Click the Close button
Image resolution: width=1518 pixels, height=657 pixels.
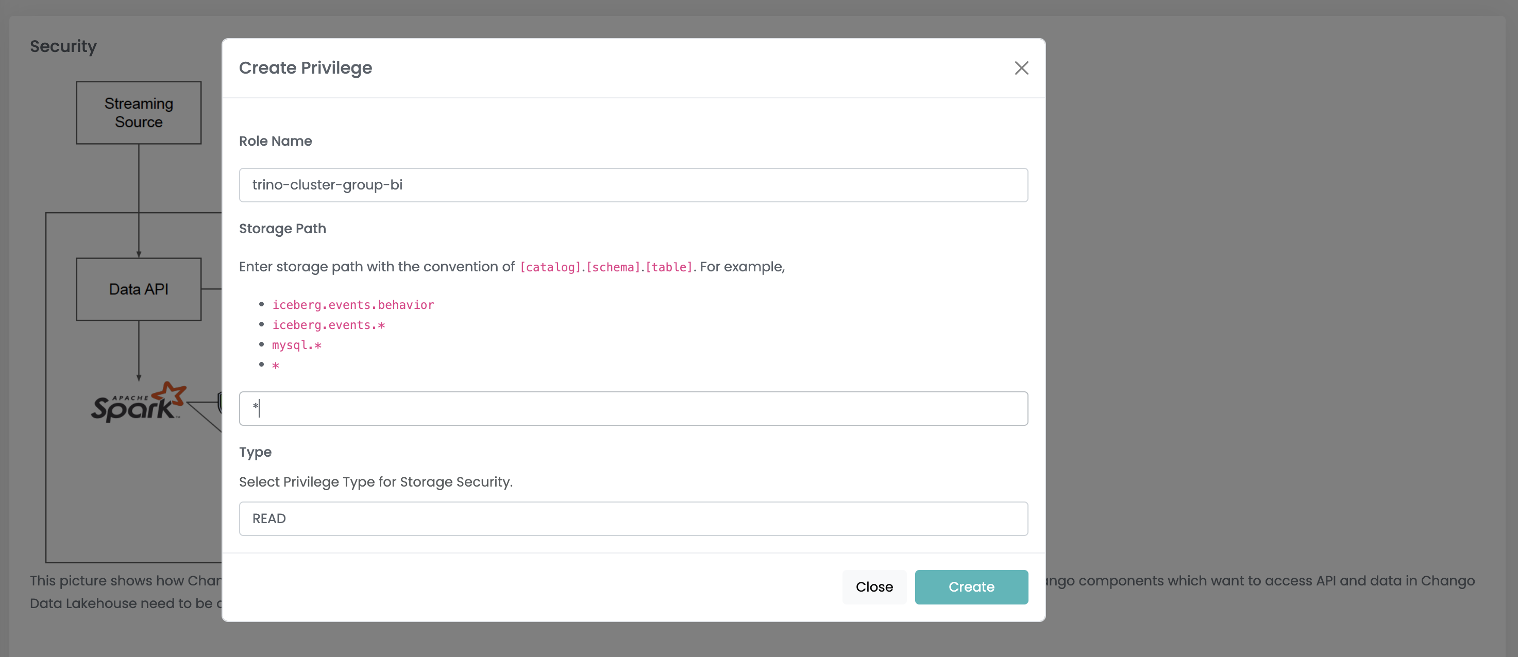pyautogui.click(x=874, y=586)
